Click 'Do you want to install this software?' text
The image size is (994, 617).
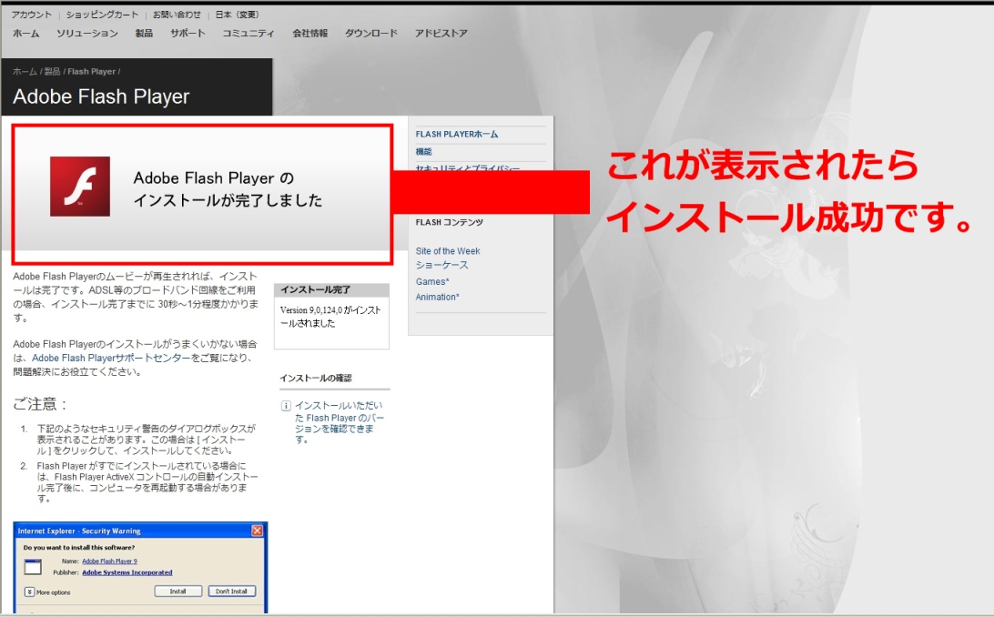coord(78,547)
